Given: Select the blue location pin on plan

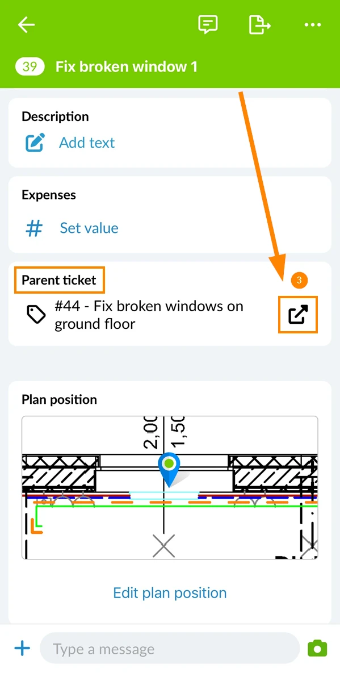Looking at the screenshot, I should point(170,470).
